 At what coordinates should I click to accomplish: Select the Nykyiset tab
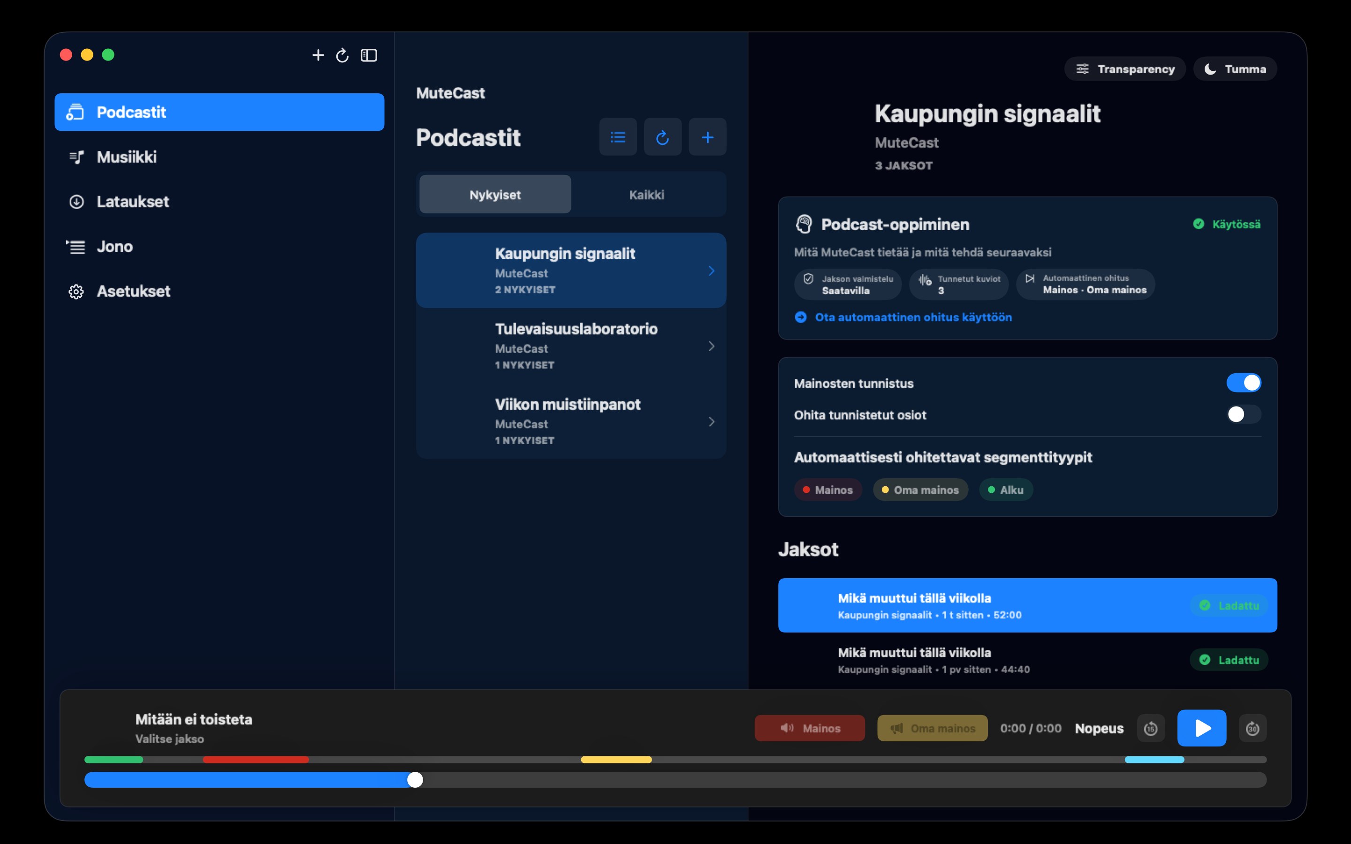click(495, 194)
